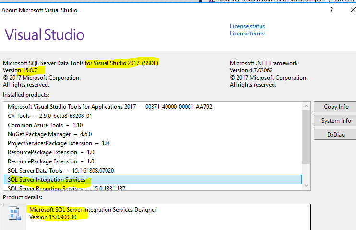356x230 pixels.
Task: Select the C# Tools entry
Action: click(50, 116)
